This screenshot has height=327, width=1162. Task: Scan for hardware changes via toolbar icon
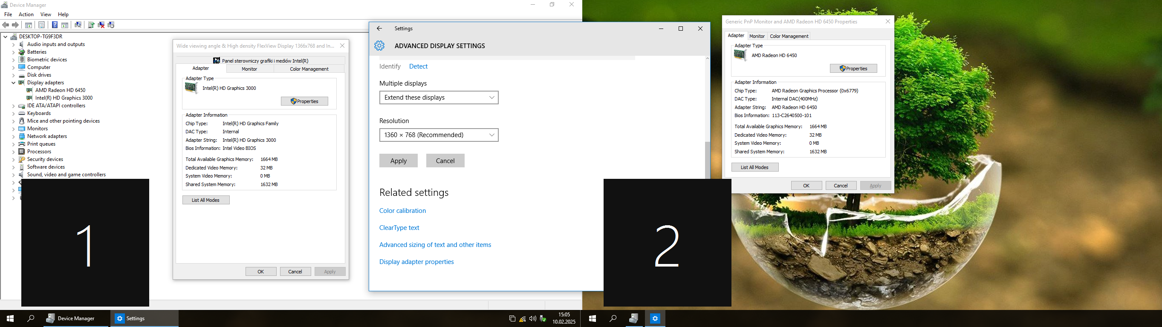[x=78, y=25]
